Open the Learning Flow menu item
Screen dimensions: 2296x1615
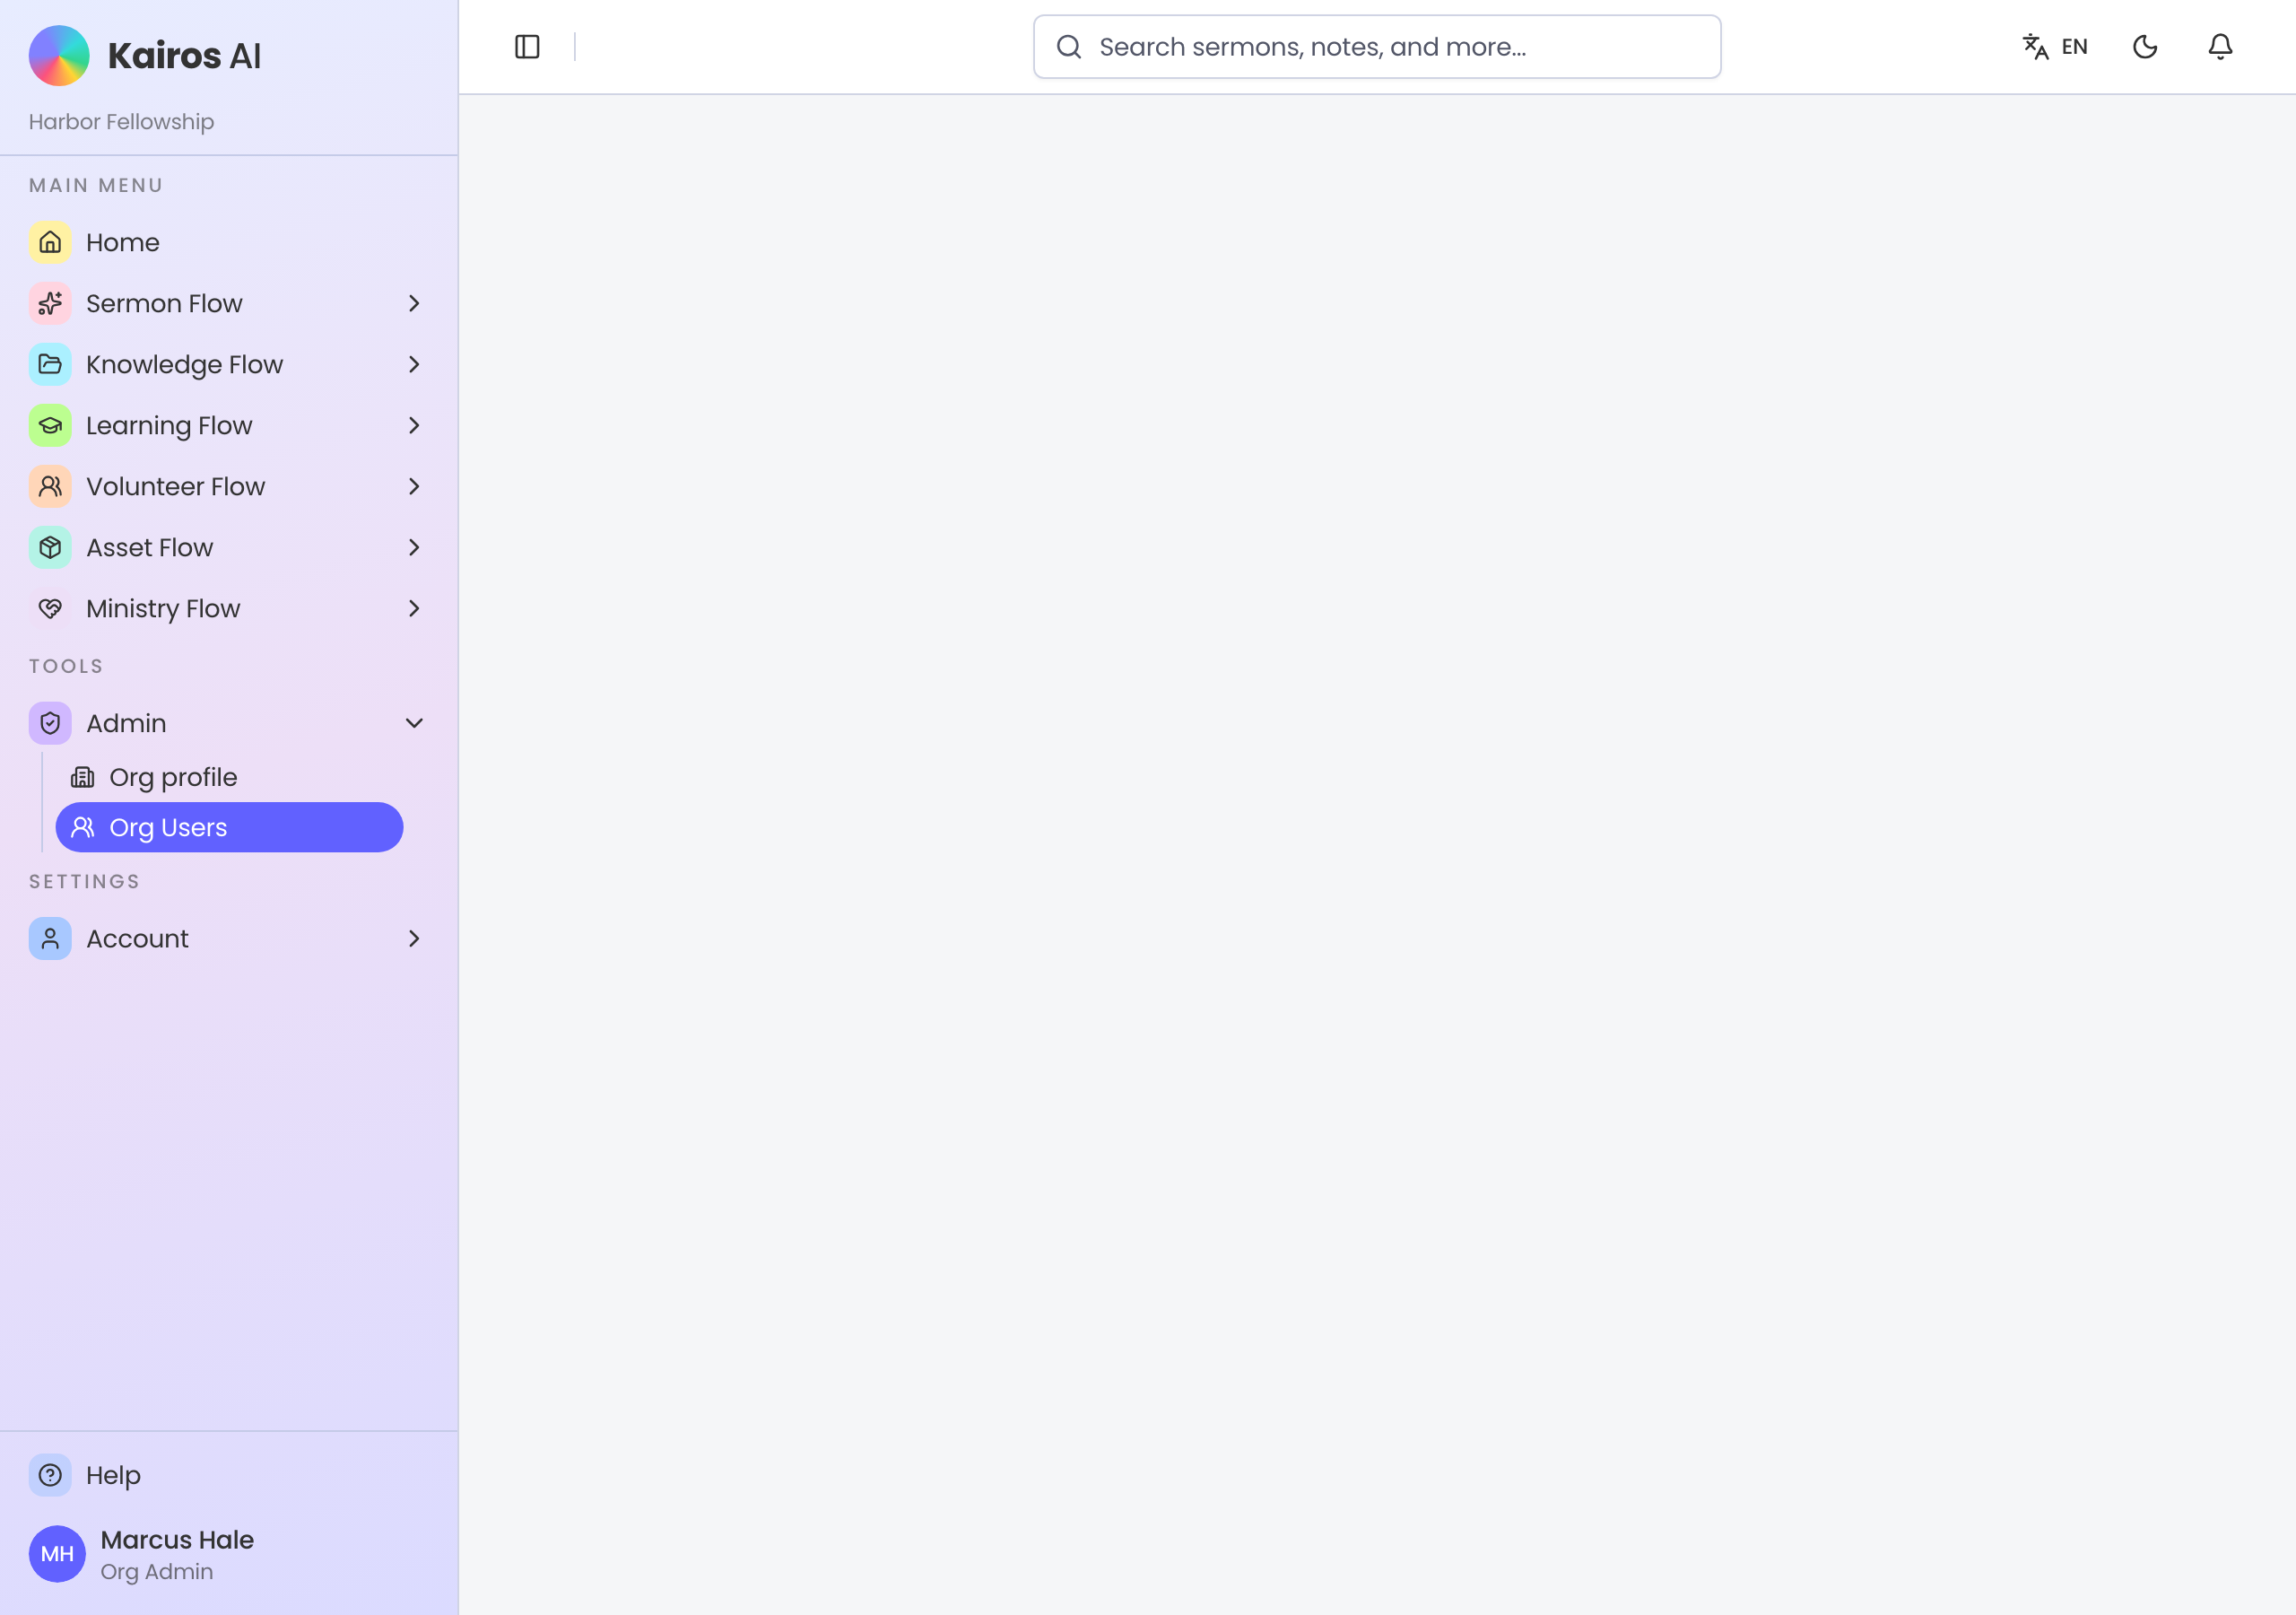click(229, 426)
